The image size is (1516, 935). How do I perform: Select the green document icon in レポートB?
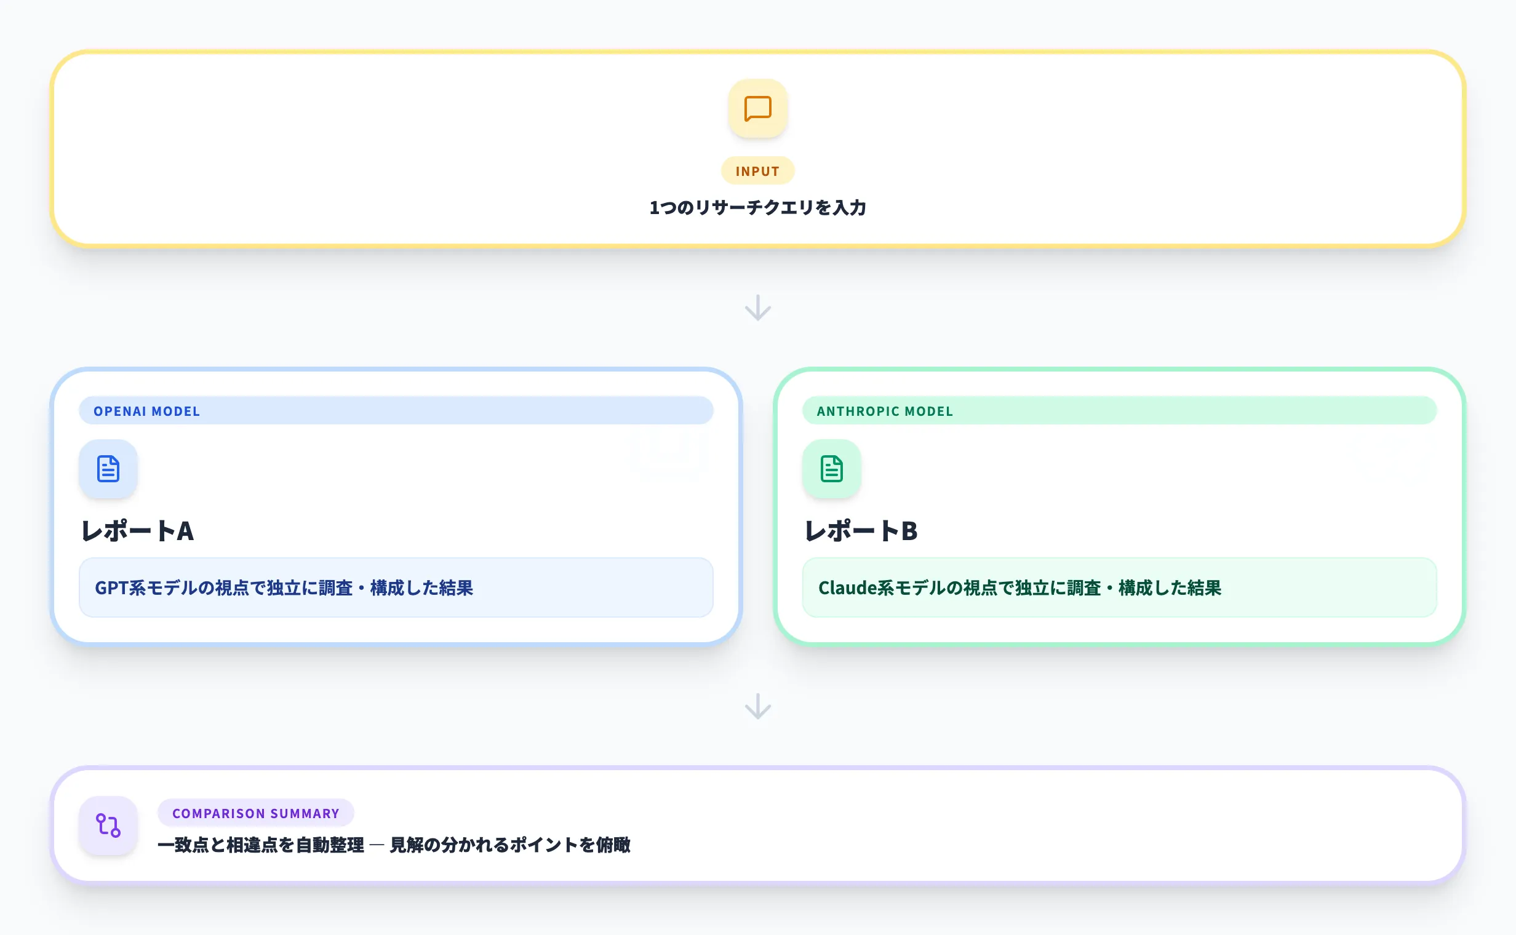(x=831, y=469)
